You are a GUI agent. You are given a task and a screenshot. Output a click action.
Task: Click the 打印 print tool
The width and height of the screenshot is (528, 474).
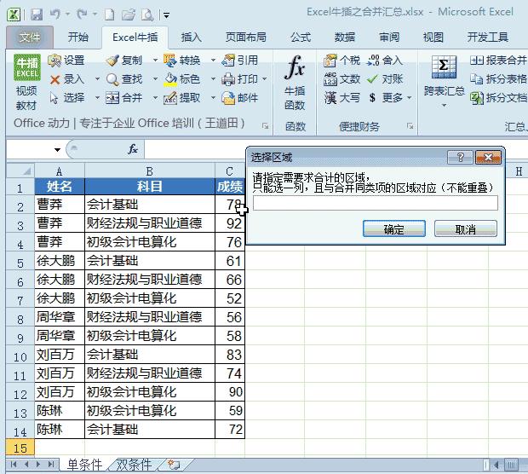[x=240, y=79]
